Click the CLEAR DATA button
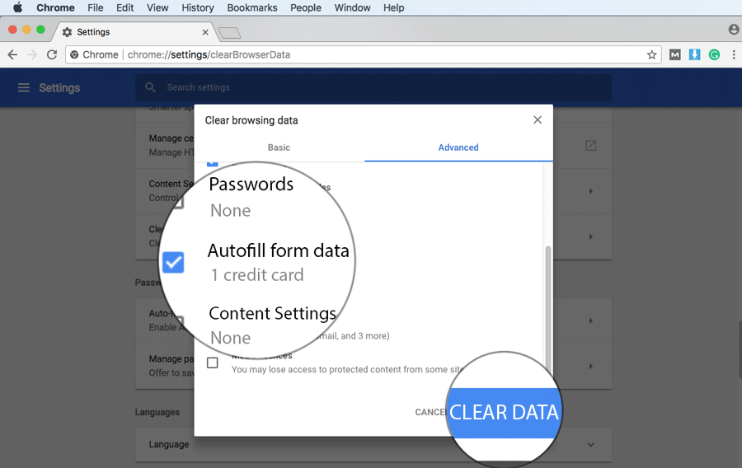The height and width of the screenshot is (468, 742). pos(505,413)
